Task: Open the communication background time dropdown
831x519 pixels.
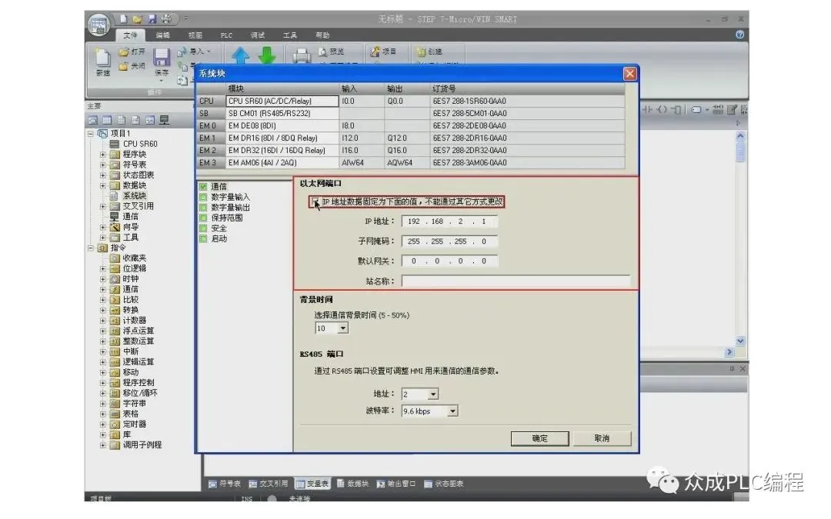Action: pos(343,328)
